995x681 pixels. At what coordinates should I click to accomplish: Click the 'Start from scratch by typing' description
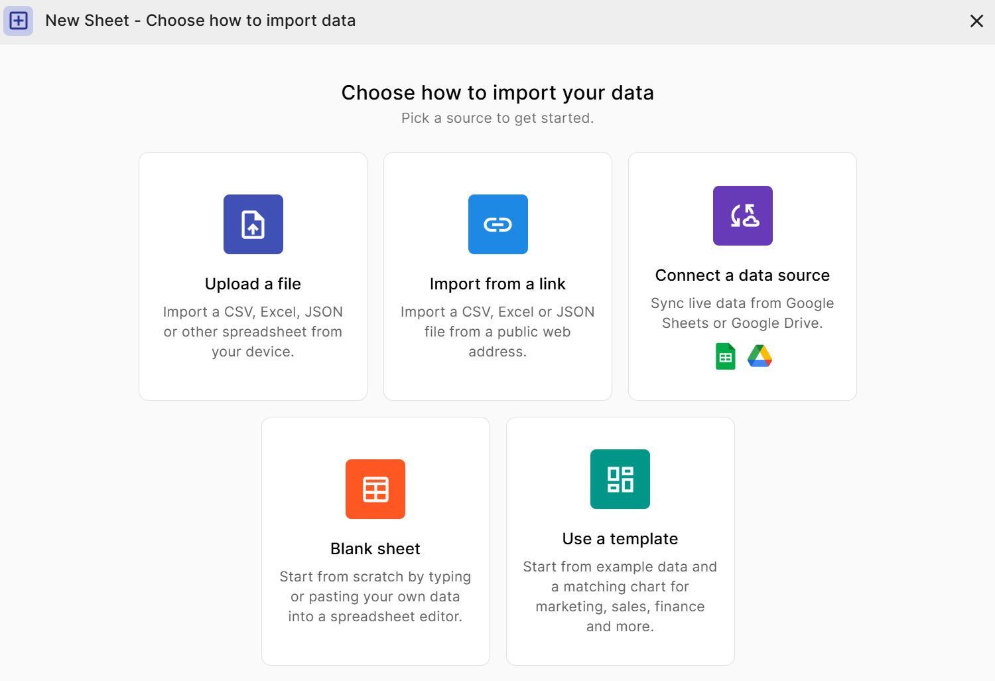pos(375,597)
